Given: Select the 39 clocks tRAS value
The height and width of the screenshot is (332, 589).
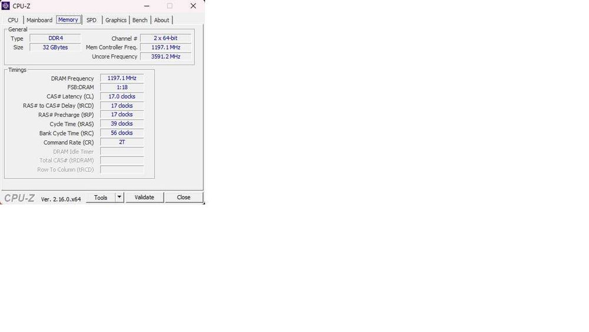Looking at the screenshot, I should 122,124.
